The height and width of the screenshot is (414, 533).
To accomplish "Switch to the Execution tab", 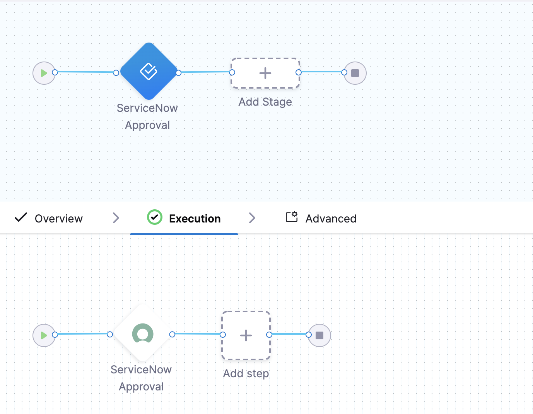I will coord(195,219).
